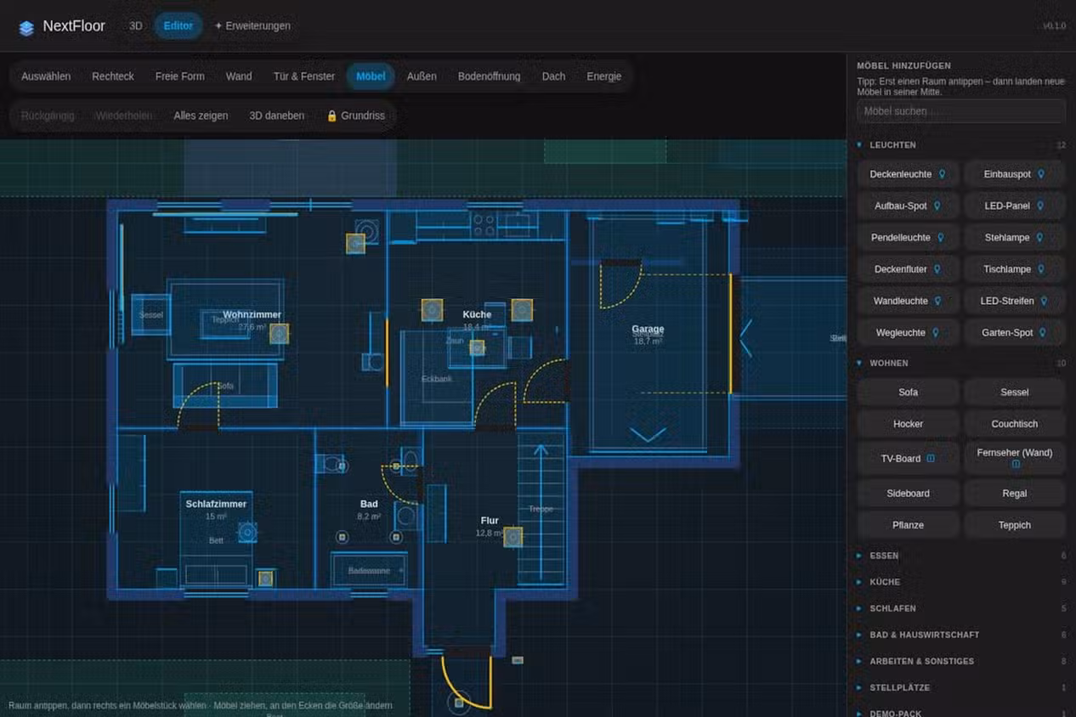This screenshot has width=1076, height=717.
Task: Add an Einbauspot light
Action: pos(1014,174)
